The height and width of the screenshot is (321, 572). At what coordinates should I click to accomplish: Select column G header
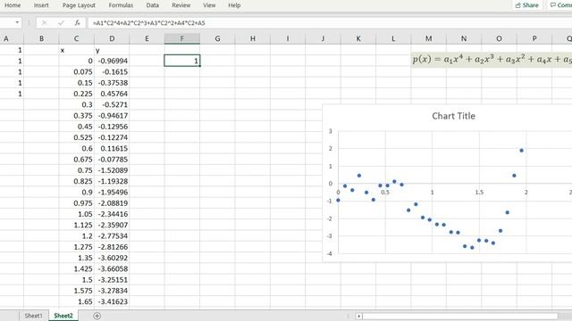(217, 38)
